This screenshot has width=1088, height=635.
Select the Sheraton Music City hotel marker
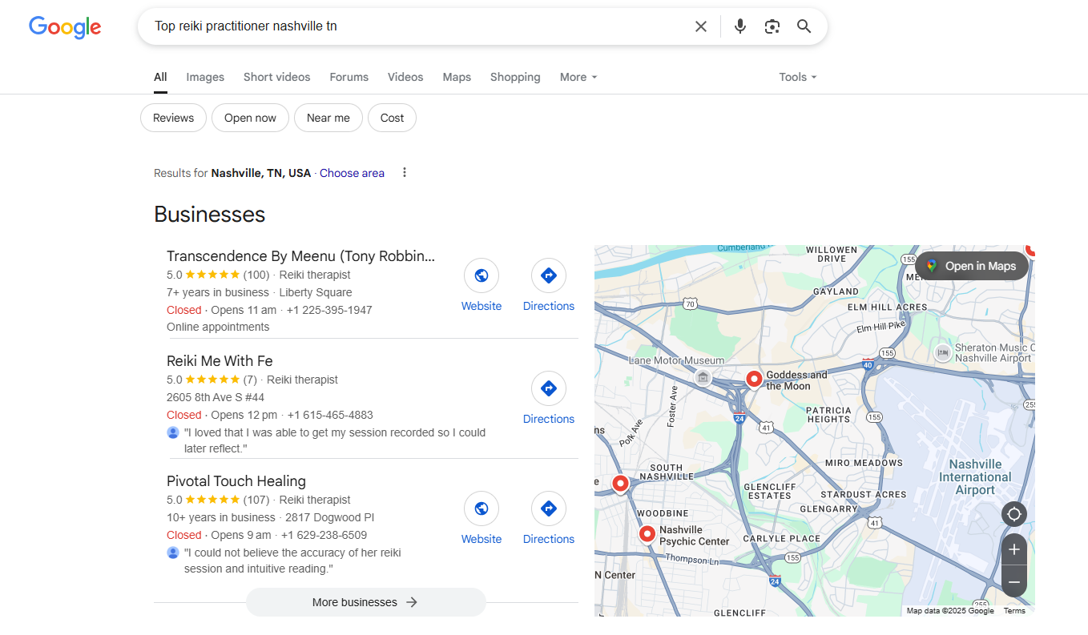943,352
